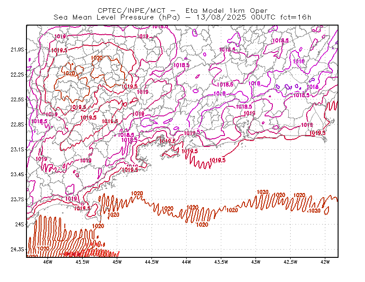Click the 46W longitude axis label

(x=48, y=262)
